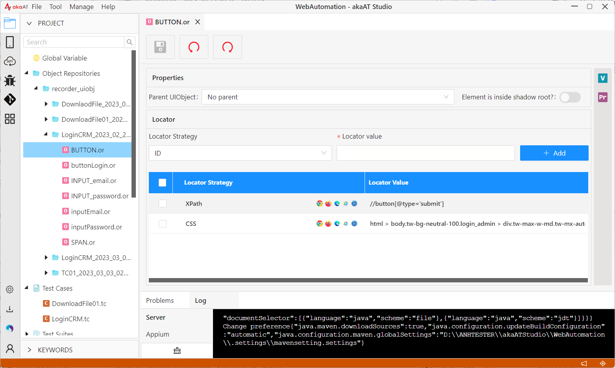Click the purple Pr panel icon

[602, 97]
